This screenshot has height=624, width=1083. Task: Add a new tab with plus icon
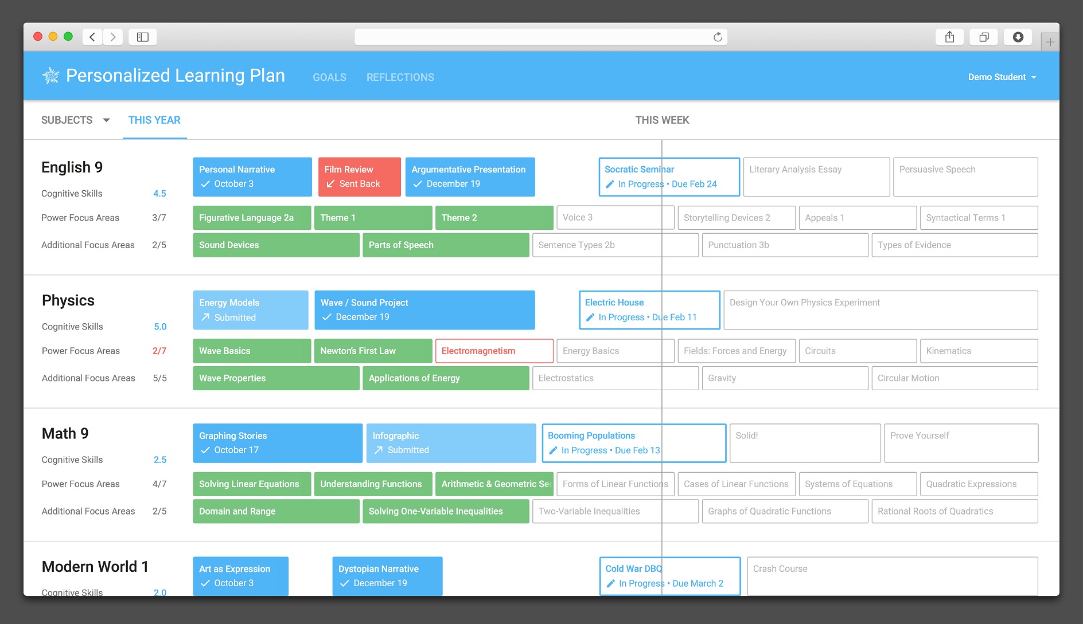(x=1050, y=42)
